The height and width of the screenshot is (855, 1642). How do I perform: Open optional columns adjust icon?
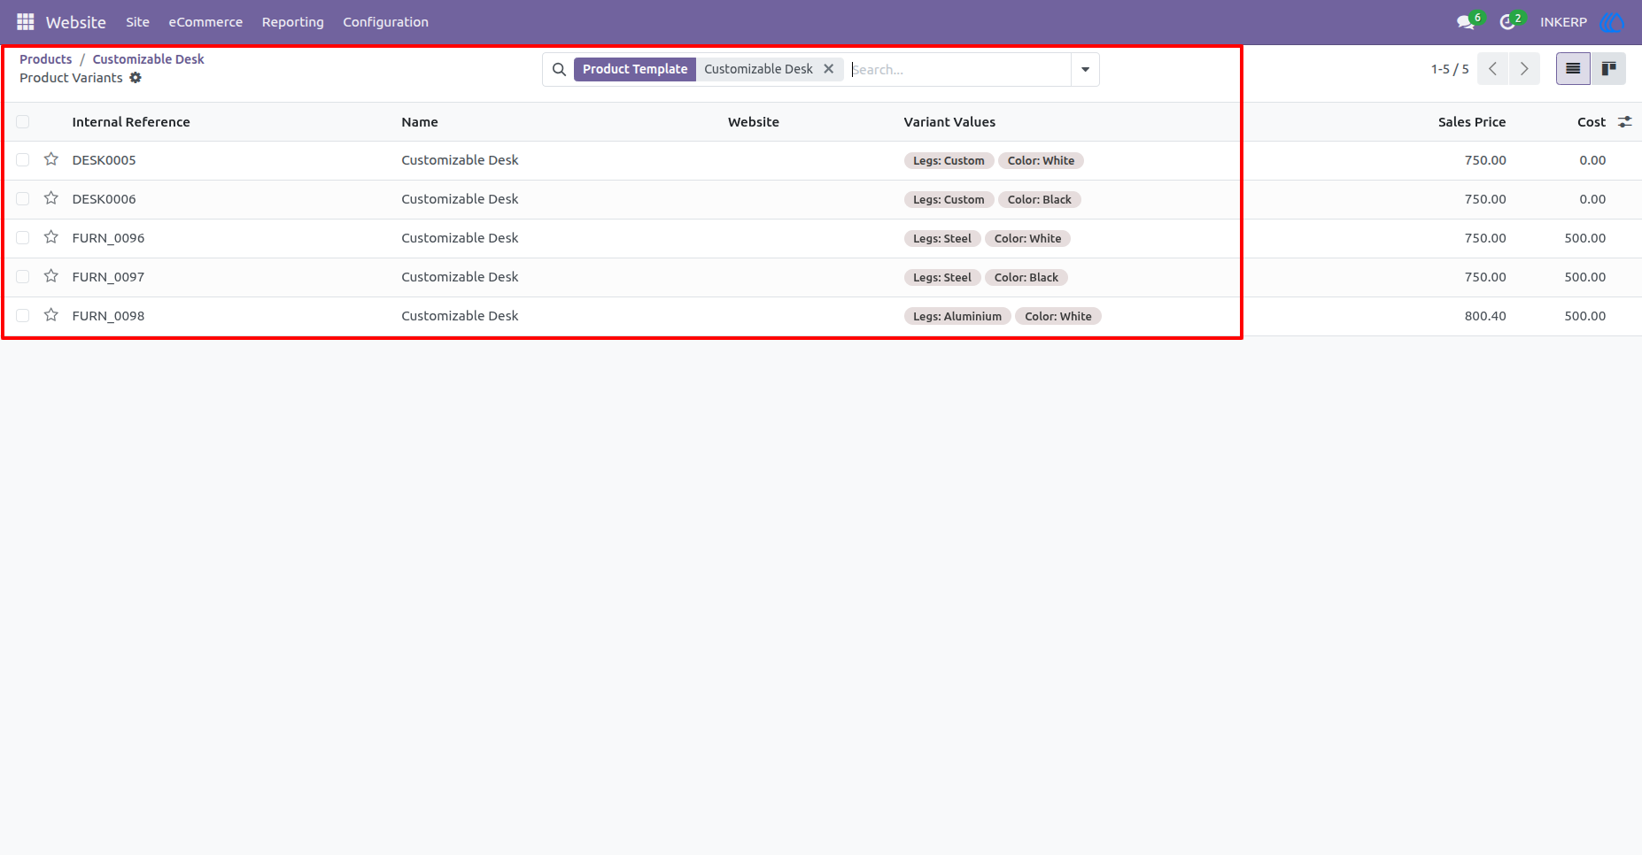click(x=1625, y=122)
